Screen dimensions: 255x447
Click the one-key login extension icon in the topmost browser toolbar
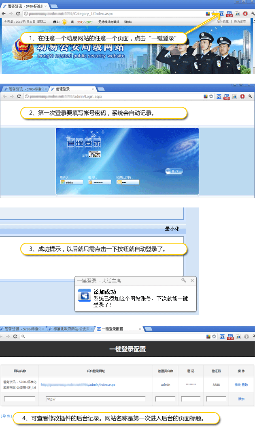click(221, 14)
